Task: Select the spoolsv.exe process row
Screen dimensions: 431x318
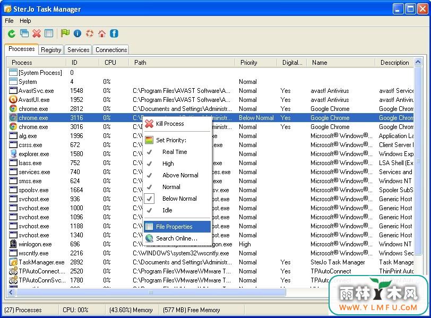Action: click(210, 190)
